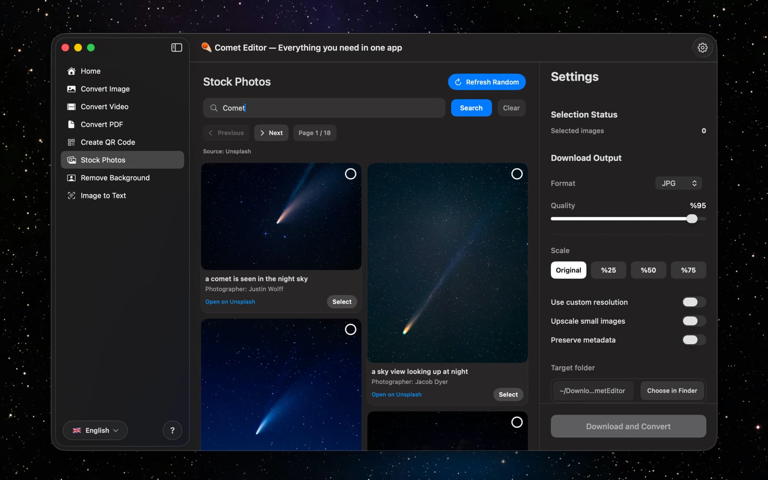Image resolution: width=768 pixels, height=480 pixels.
Task: Click the Convert PDF document icon
Action: (71, 124)
